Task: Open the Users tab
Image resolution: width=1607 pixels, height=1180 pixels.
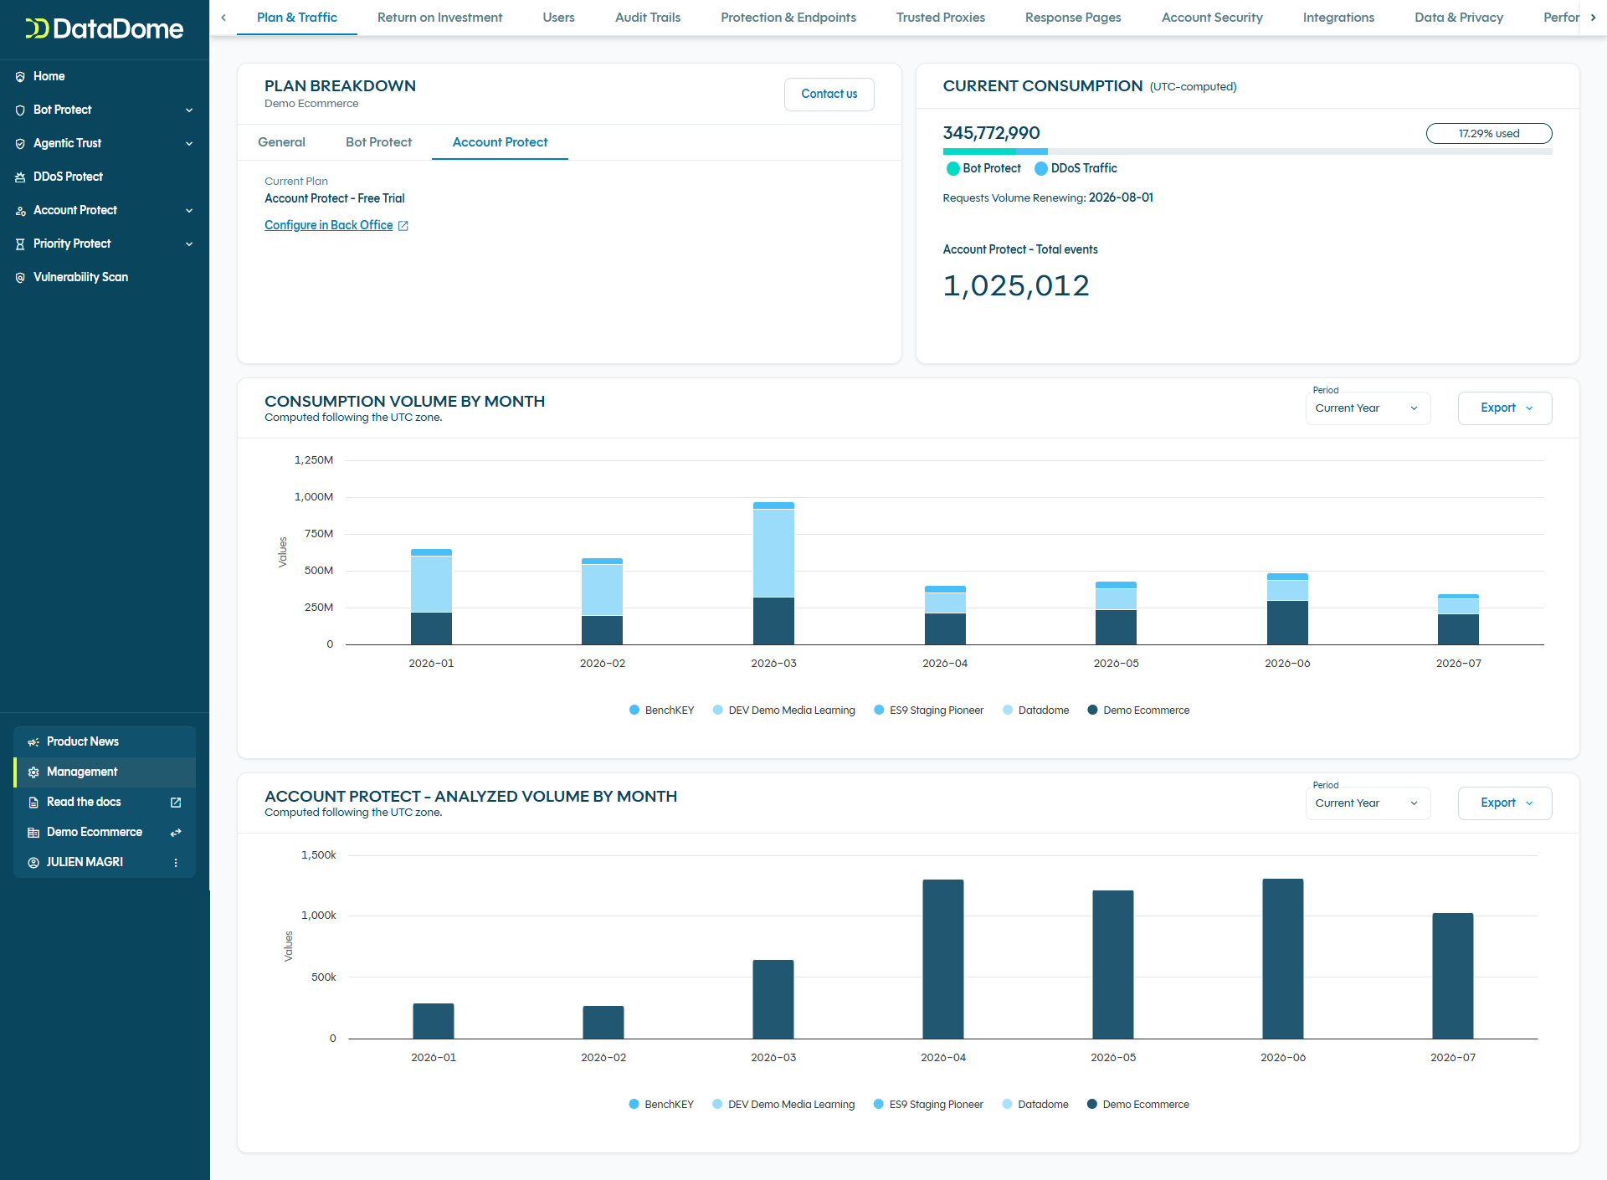Action: point(558,18)
